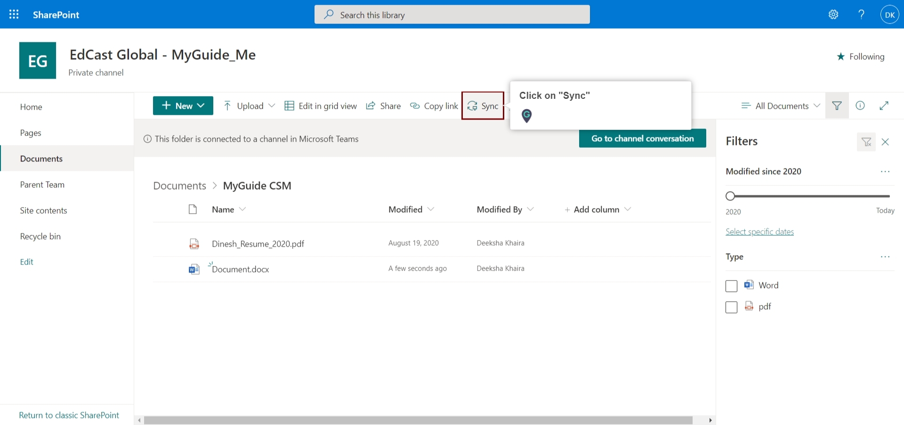Select Pages in the left navigation
Image resolution: width=904 pixels, height=425 pixels.
(x=30, y=133)
